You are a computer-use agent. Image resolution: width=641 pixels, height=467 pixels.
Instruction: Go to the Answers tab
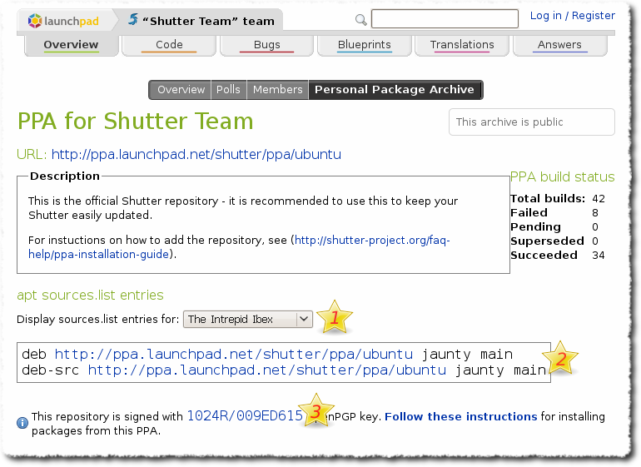point(559,45)
